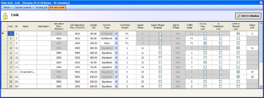Toggle Full-size mode

point(57,7)
